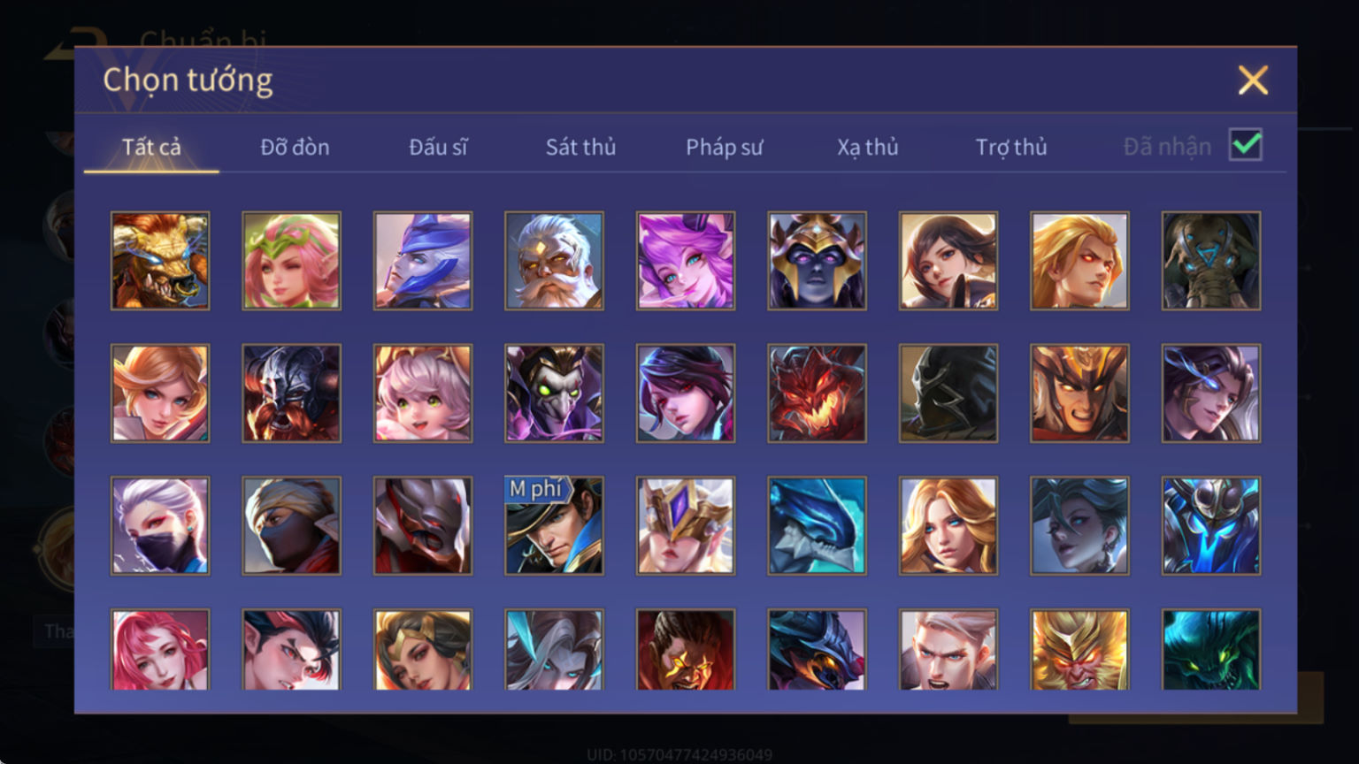Image resolution: width=1359 pixels, height=764 pixels.
Task: Select the golden bull hero portrait
Action: [160, 261]
